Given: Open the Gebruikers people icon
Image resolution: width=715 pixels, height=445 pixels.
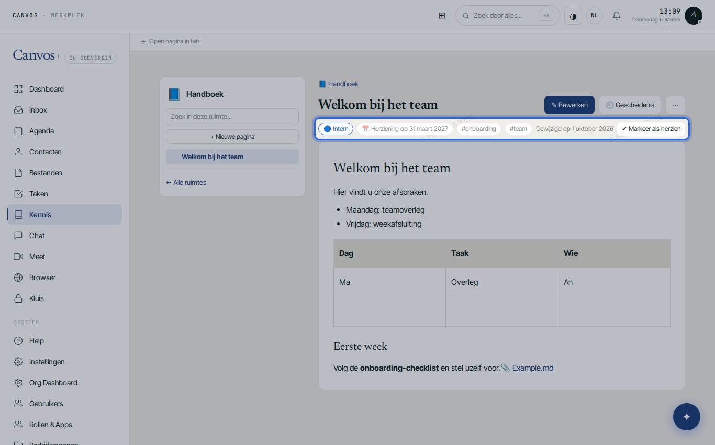Looking at the screenshot, I should [x=18, y=404].
